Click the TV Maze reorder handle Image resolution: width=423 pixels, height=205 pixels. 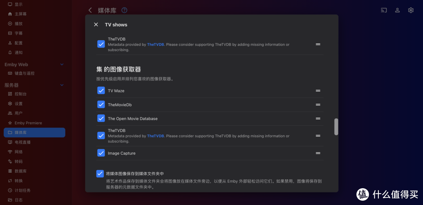click(318, 91)
